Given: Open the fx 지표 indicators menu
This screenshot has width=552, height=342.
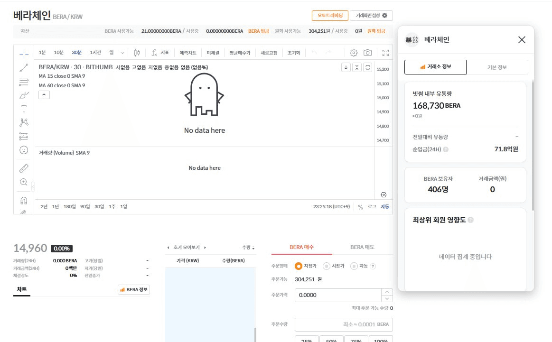Looking at the screenshot, I should pyautogui.click(x=160, y=53).
